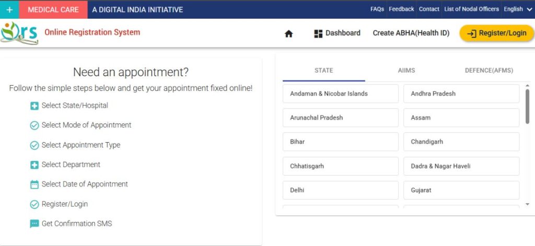Open the FAQs link
Screen dimensions: 535x246
(x=377, y=9)
